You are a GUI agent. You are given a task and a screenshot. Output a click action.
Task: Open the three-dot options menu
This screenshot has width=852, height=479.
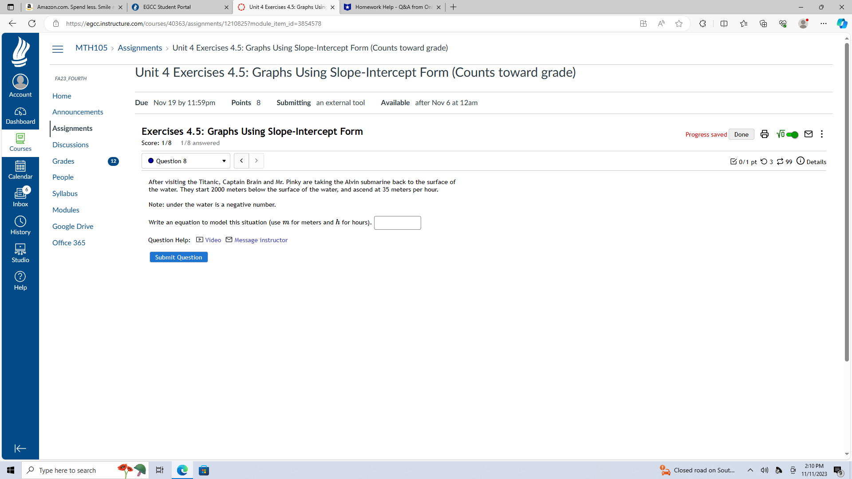822,134
